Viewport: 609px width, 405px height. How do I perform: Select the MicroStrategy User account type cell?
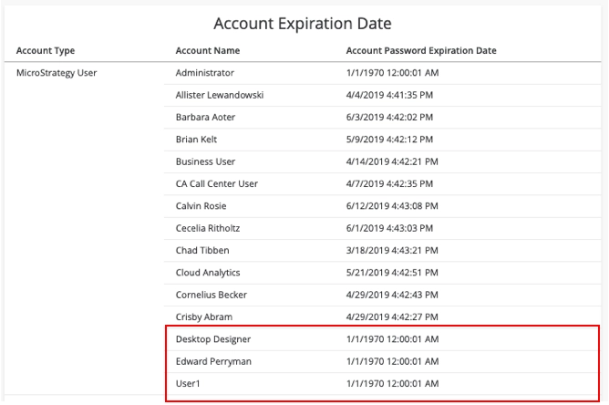coord(57,73)
